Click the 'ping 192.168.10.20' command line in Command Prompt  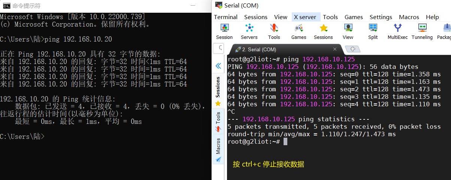(x=56, y=39)
